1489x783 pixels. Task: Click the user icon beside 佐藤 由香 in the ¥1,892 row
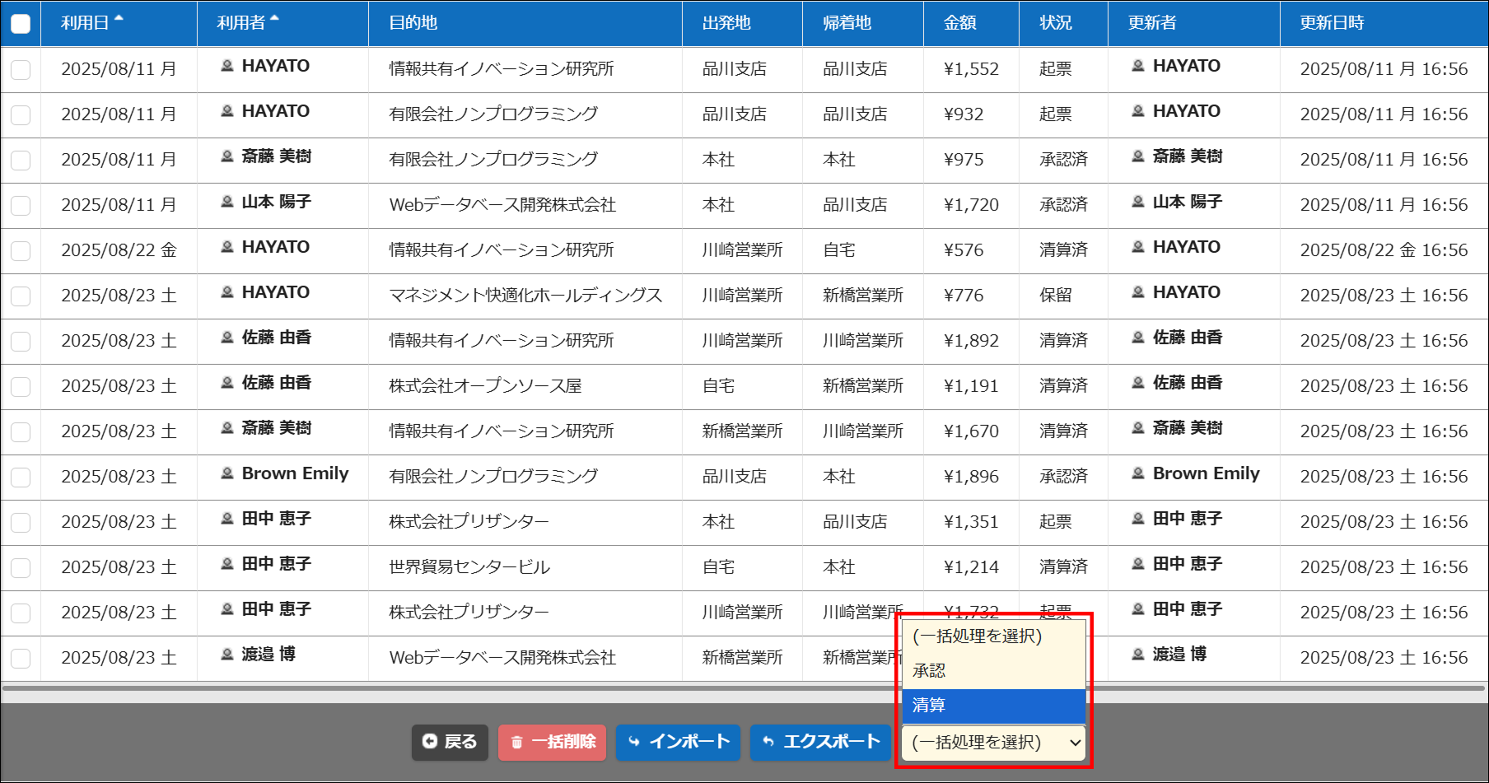(227, 338)
